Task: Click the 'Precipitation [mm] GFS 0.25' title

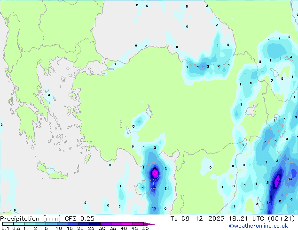Action: (x=47, y=219)
